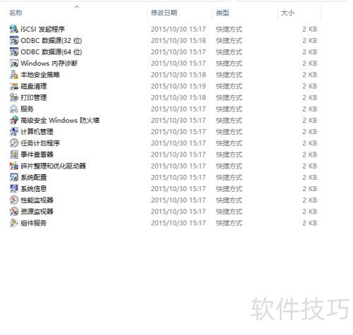Screen dimensions: 353x335
Task: Click the ODBC 数据源(32 位) icon
Action: tap(14, 40)
